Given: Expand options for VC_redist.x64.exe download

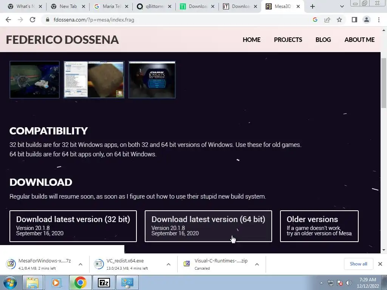Looking at the screenshot, I should point(169,264).
